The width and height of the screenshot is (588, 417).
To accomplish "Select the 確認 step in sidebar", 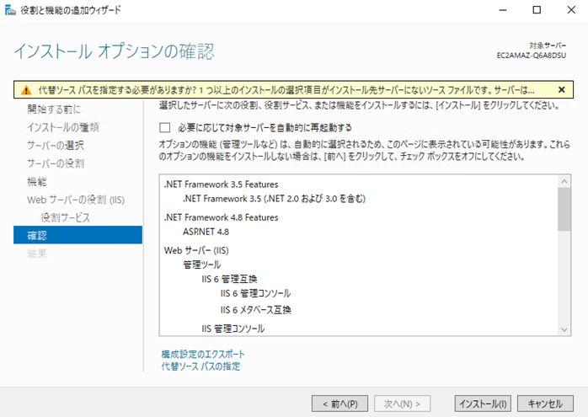I will coord(78,235).
